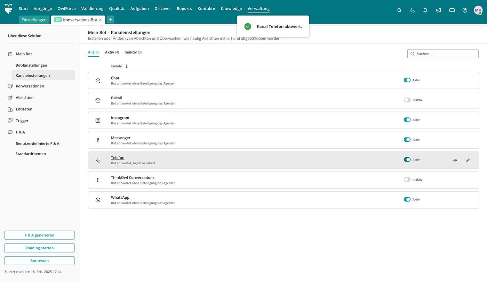The height and width of the screenshot is (282, 487).
Task: Click the Konversationen sidebar icon
Action: coord(10,86)
